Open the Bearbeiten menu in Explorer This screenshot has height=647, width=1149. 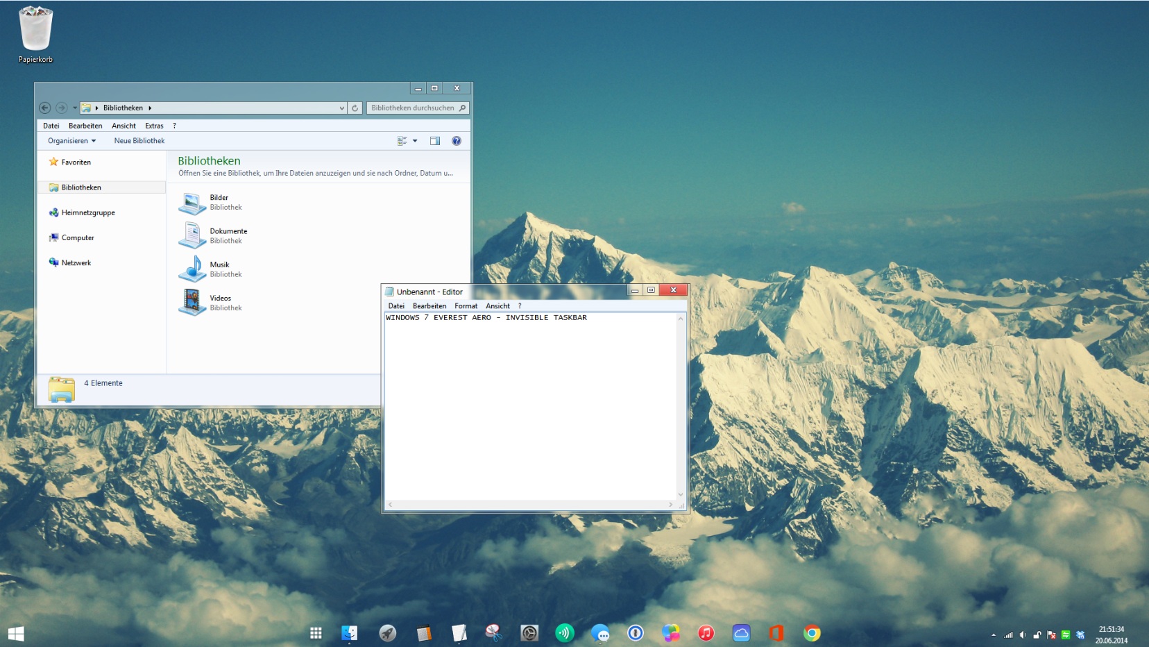tap(85, 126)
